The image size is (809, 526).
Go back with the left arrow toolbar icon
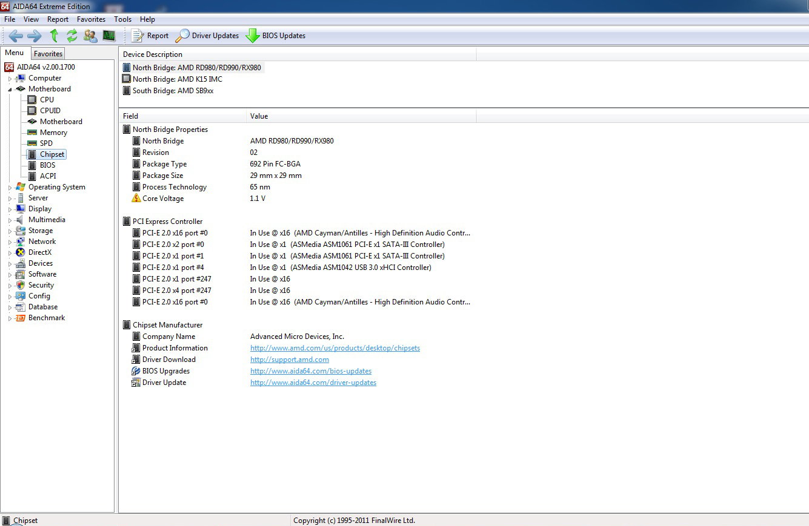click(16, 36)
